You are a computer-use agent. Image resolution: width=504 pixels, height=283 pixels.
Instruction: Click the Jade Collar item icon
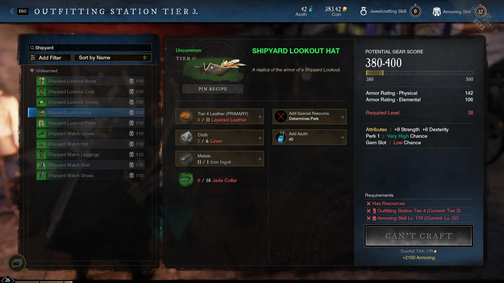coord(186,180)
